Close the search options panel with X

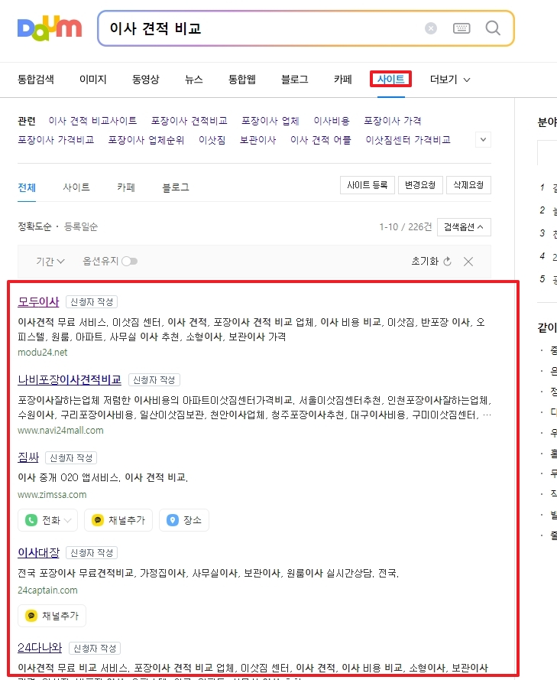click(468, 262)
